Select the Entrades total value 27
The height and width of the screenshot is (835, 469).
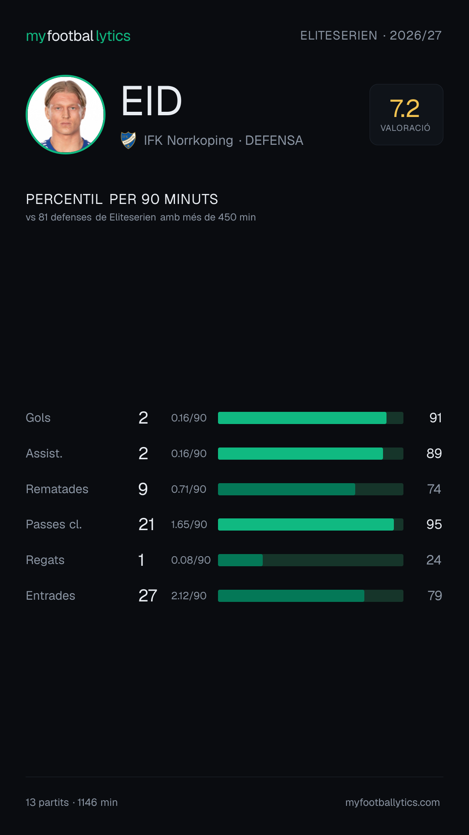coord(148,596)
